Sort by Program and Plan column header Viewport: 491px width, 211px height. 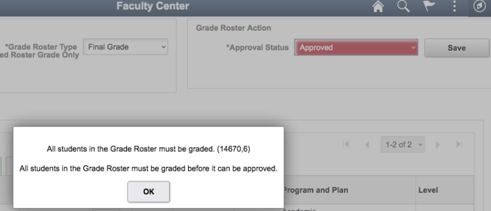tap(315, 190)
